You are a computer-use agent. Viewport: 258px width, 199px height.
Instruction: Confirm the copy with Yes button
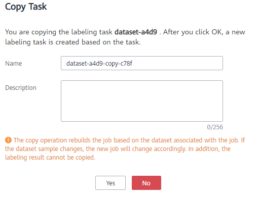(x=110, y=183)
